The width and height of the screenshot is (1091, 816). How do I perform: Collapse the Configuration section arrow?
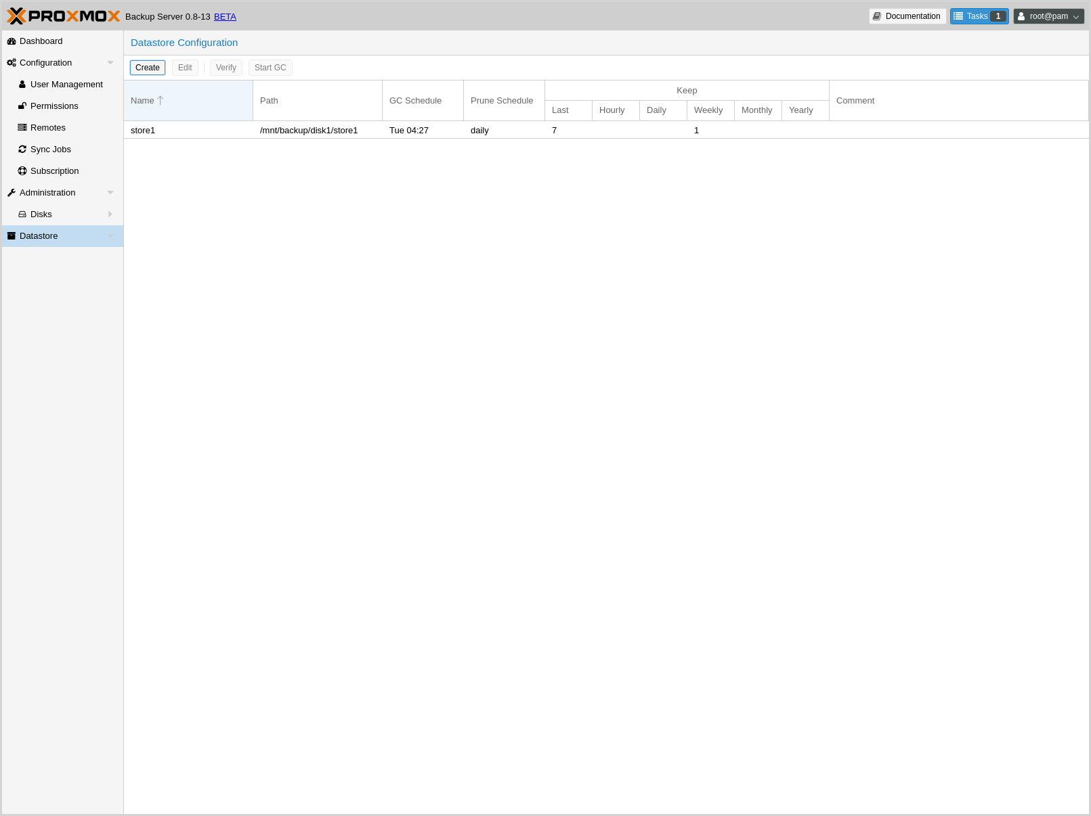click(x=110, y=63)
